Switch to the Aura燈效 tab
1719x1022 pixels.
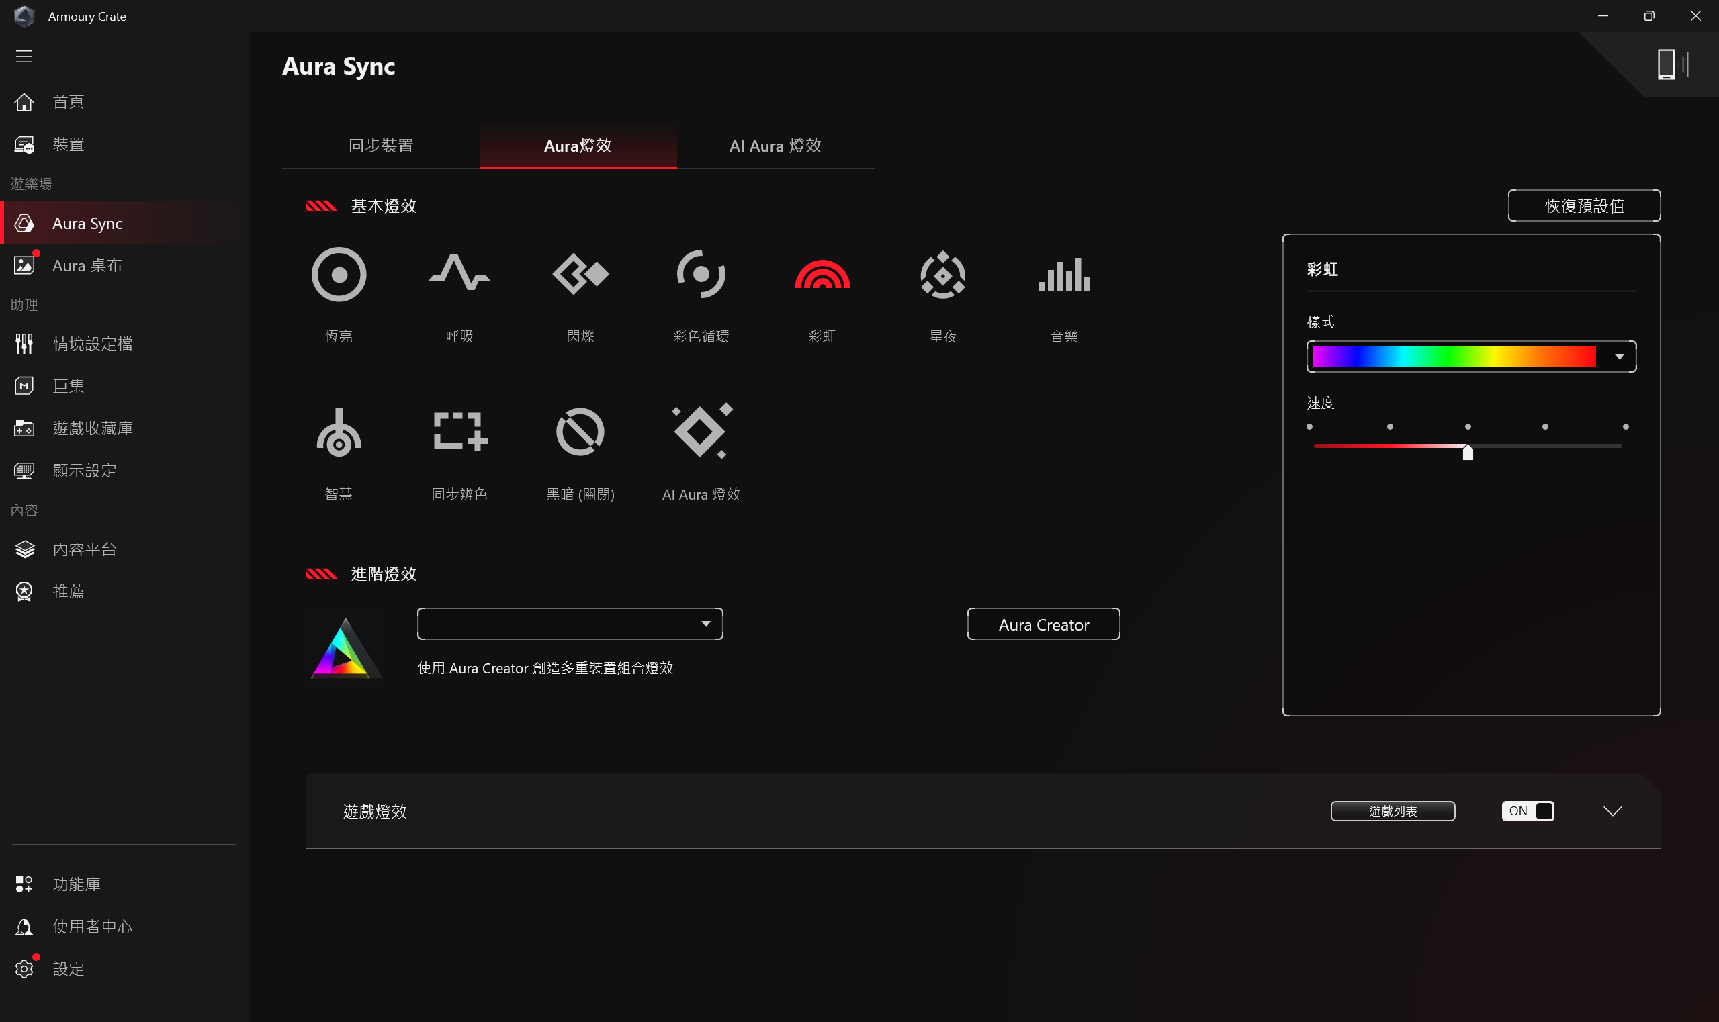coord(578,146)
